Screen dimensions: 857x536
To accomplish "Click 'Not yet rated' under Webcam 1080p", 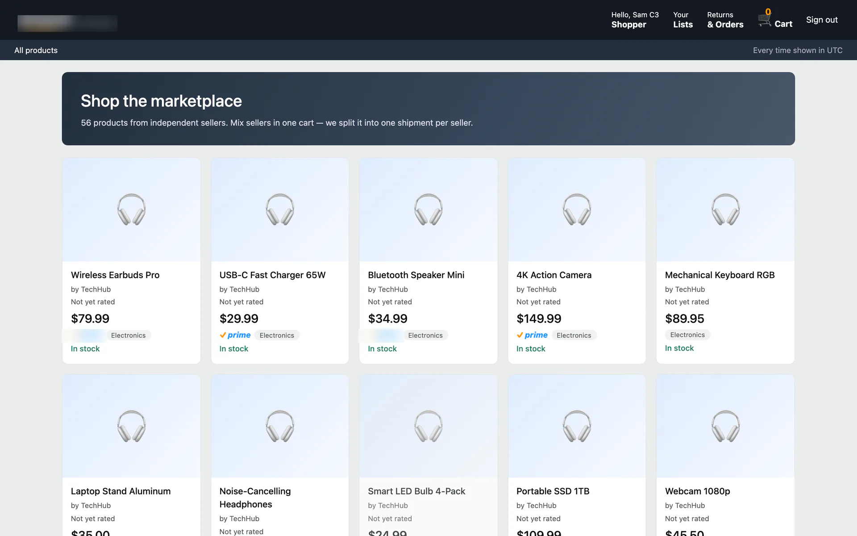I will coord(687,519).
